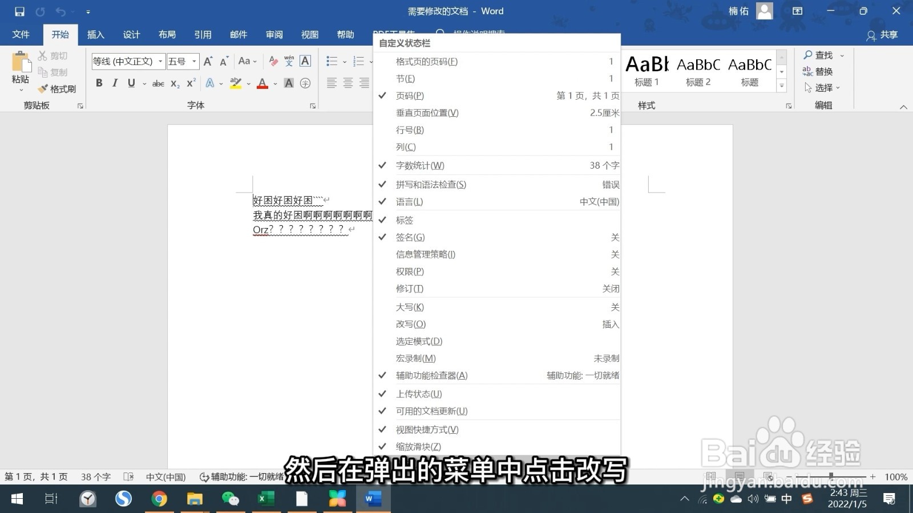
Task: Open the font size 五号 dropdown
Action: click(194, 61)
